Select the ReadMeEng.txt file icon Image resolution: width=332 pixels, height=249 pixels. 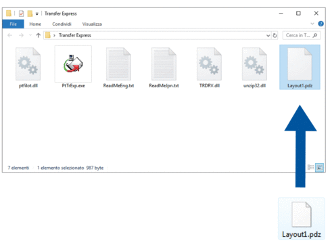(x=118, y=64)
